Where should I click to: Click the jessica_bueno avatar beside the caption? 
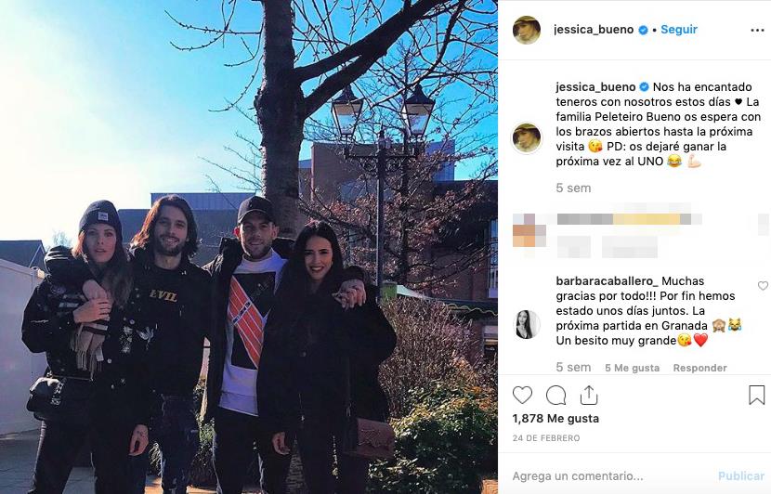[x=527, y=137]
